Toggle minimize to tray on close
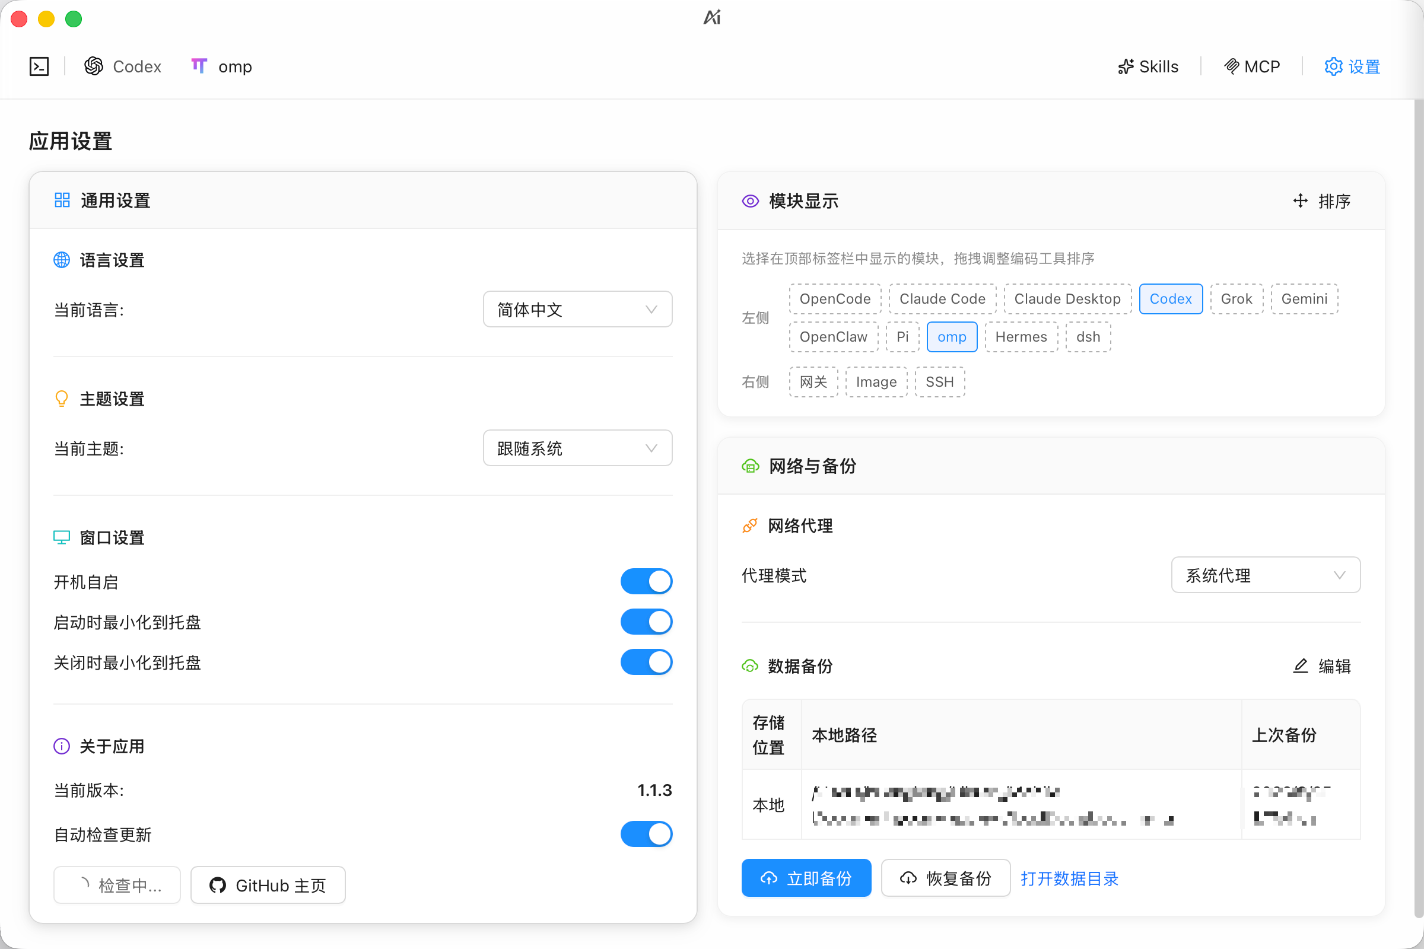Screen dimensions: 1424x949 pyautogui.click(x=646, y=663)
